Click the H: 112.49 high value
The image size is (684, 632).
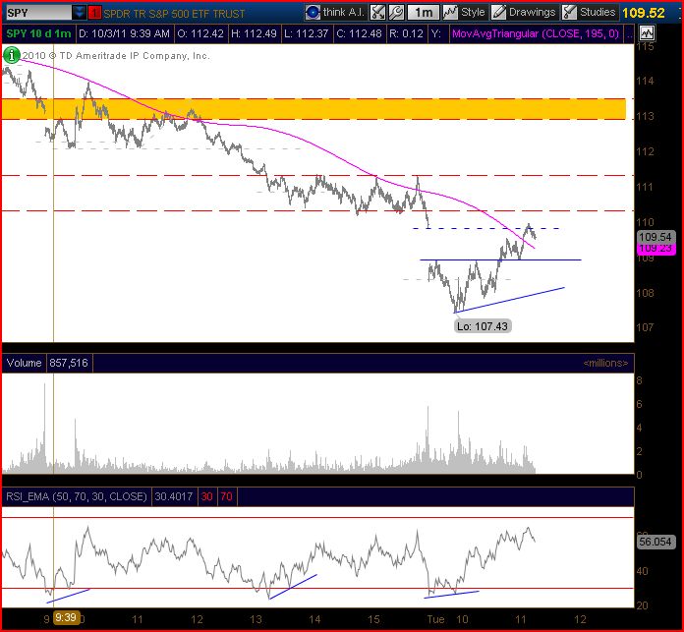click(x=254, y=33)
